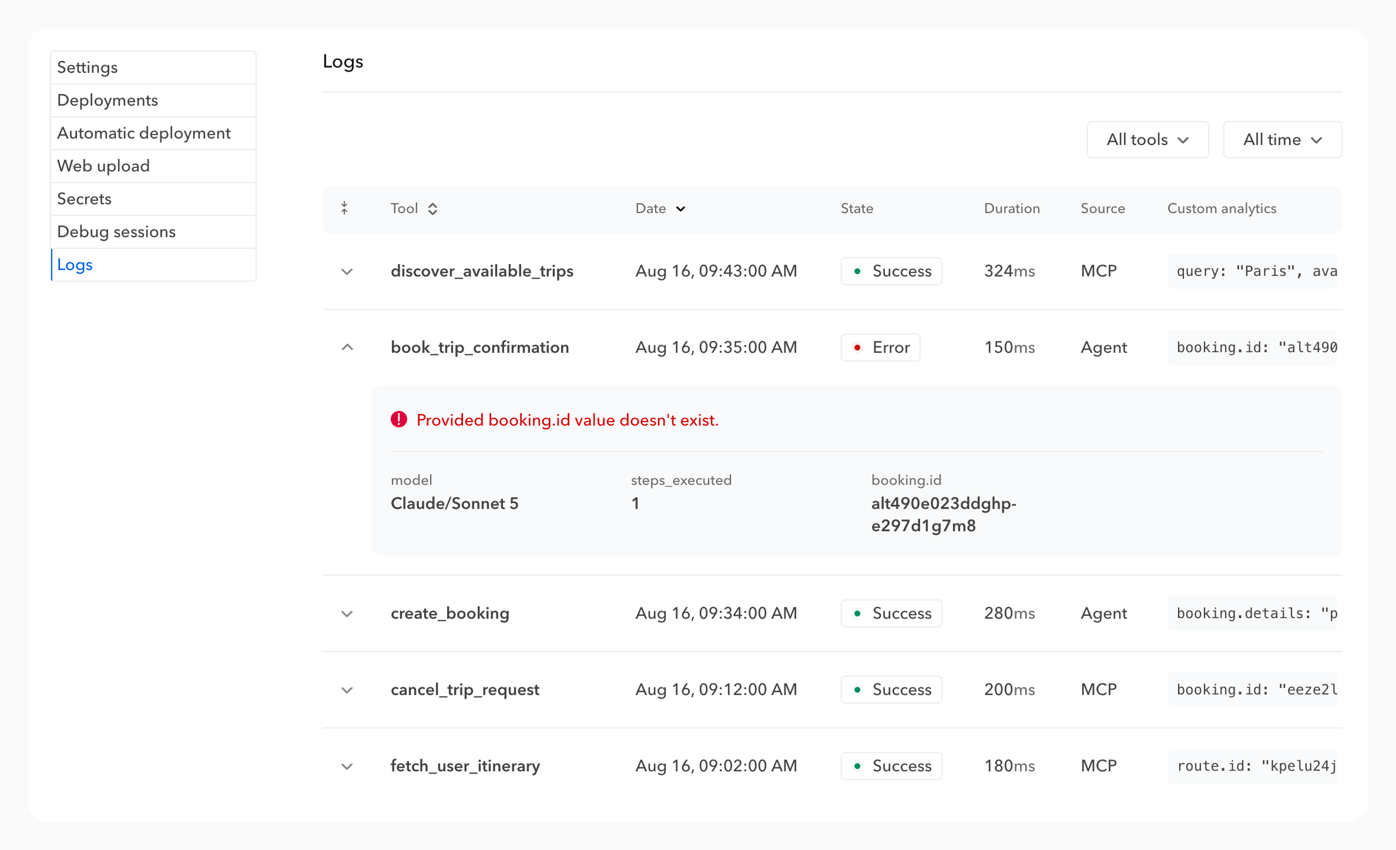
Task: Open Automatic deployment page
Action: pos(153,133)
